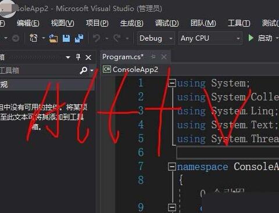This screenshot has width=279, height=213.
Task: Open the 编辑(E) menu
Action: (x=28, y=23)
